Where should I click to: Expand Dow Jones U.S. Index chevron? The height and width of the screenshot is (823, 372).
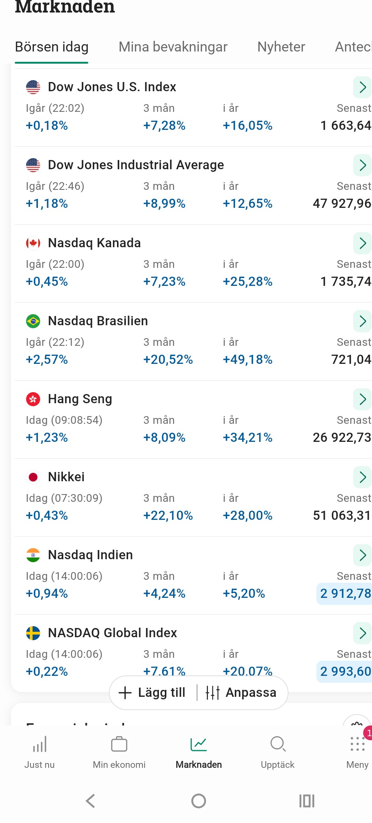[362, 87]
